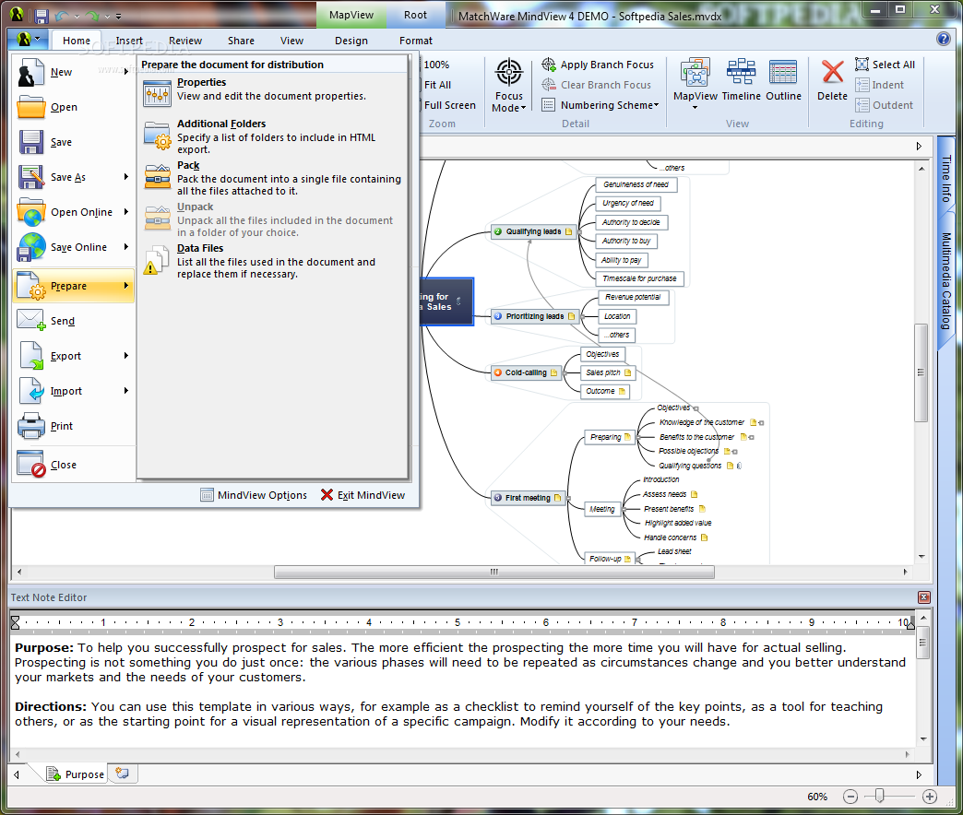Click the Save floppy disk icon

30,142
